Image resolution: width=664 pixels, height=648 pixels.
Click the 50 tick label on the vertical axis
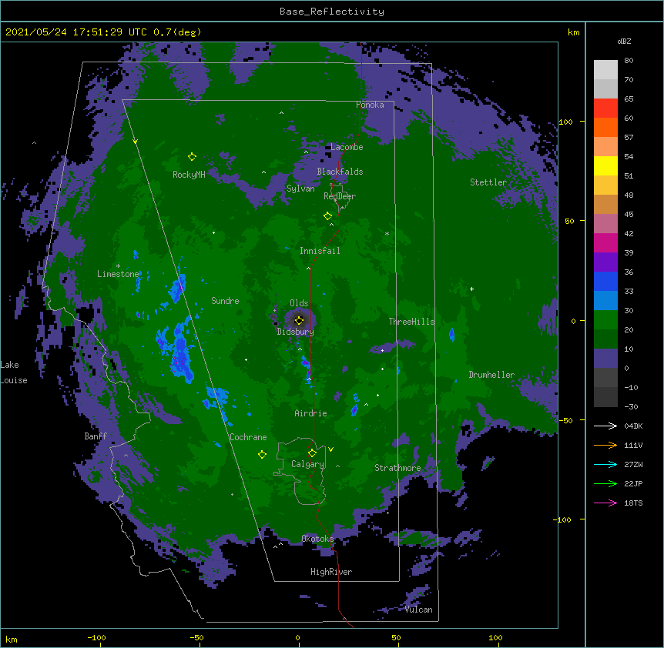(569, 221)
